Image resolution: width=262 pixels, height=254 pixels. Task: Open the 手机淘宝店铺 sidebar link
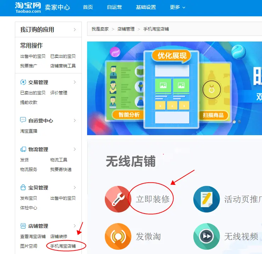(63, 246)
